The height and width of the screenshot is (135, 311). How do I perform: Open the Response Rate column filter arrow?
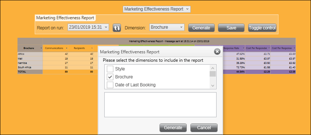click(243, 48)
